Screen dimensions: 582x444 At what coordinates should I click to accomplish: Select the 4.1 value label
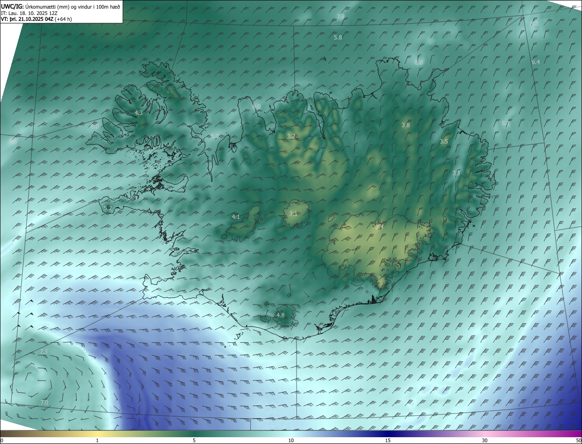(x=236, y=217)
